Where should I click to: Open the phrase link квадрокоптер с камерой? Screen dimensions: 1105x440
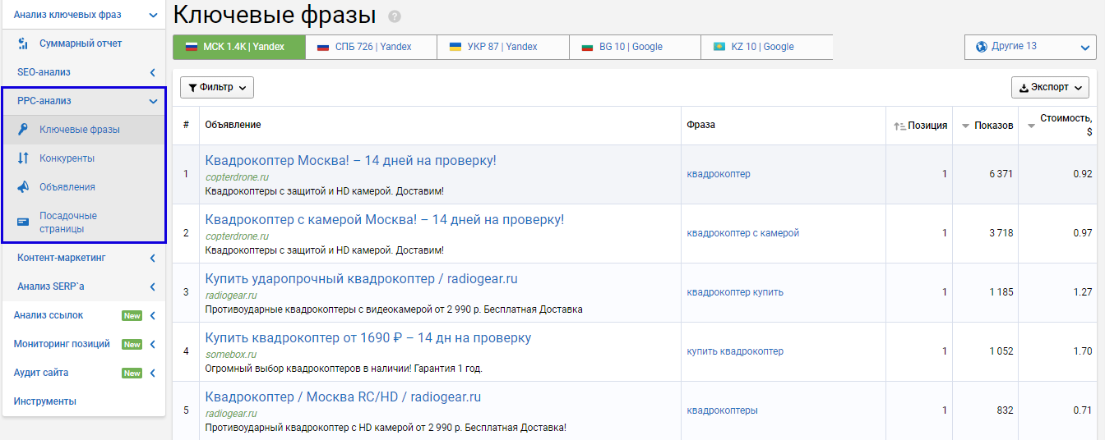click(x=743, y=233)
